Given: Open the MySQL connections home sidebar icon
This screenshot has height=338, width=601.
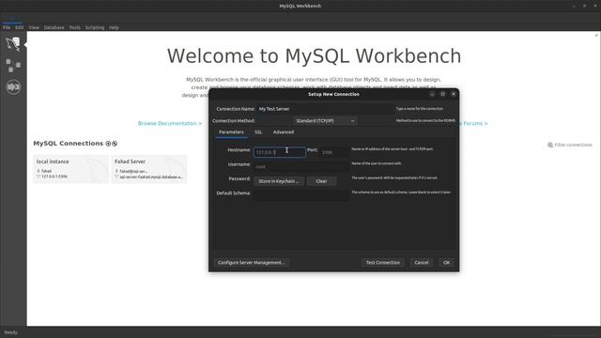Looking at the screenshot, I should pyautogui.click(x=12, y=44).
